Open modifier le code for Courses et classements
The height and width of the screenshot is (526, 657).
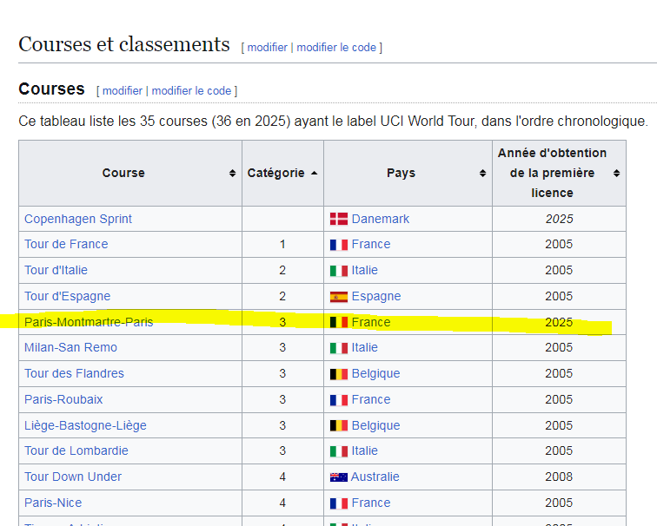tap(336, 47)
